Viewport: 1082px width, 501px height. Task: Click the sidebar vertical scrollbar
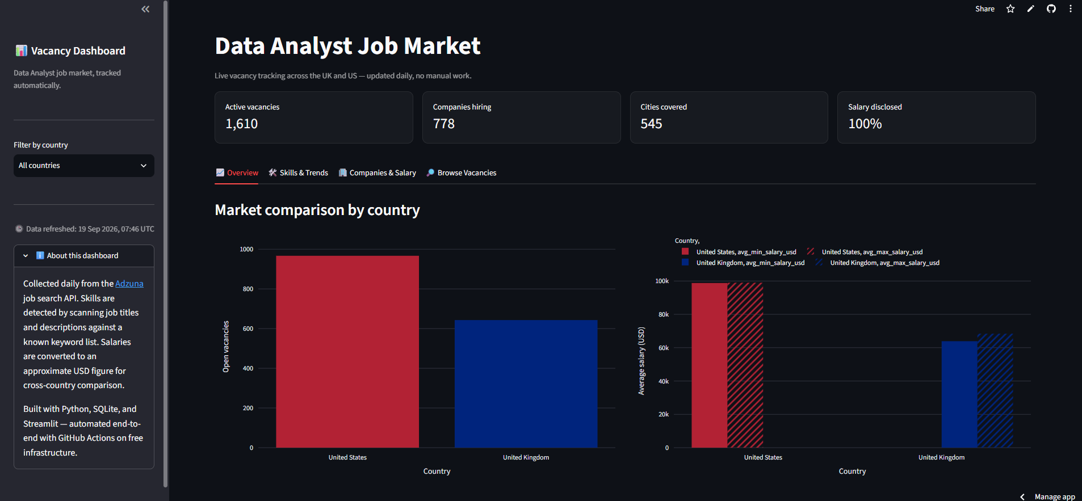pyautogui.click(x=166, y=244)
